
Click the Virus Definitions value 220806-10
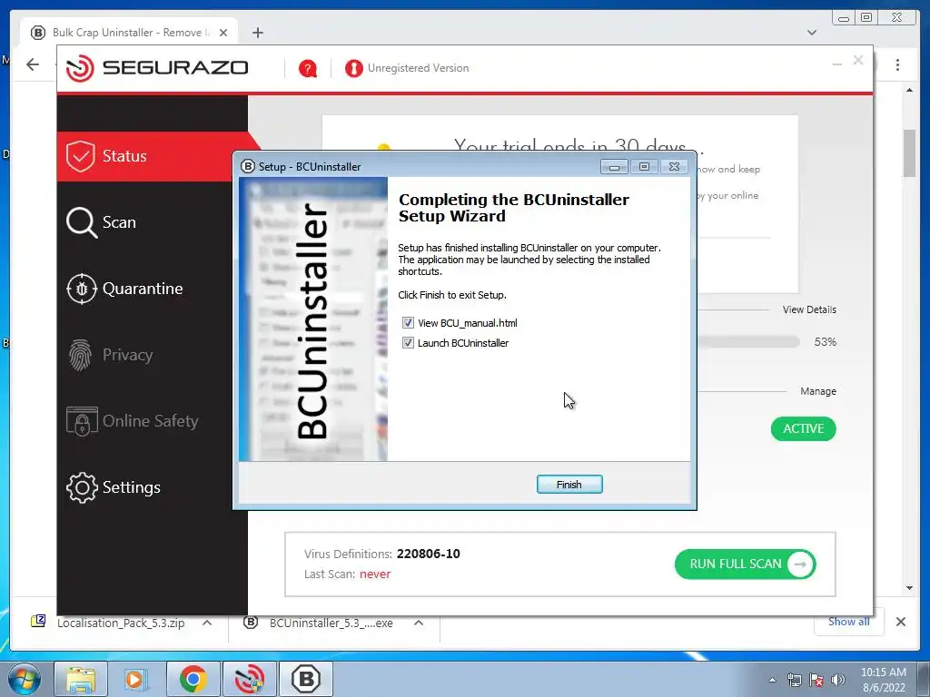click(429, 554)
